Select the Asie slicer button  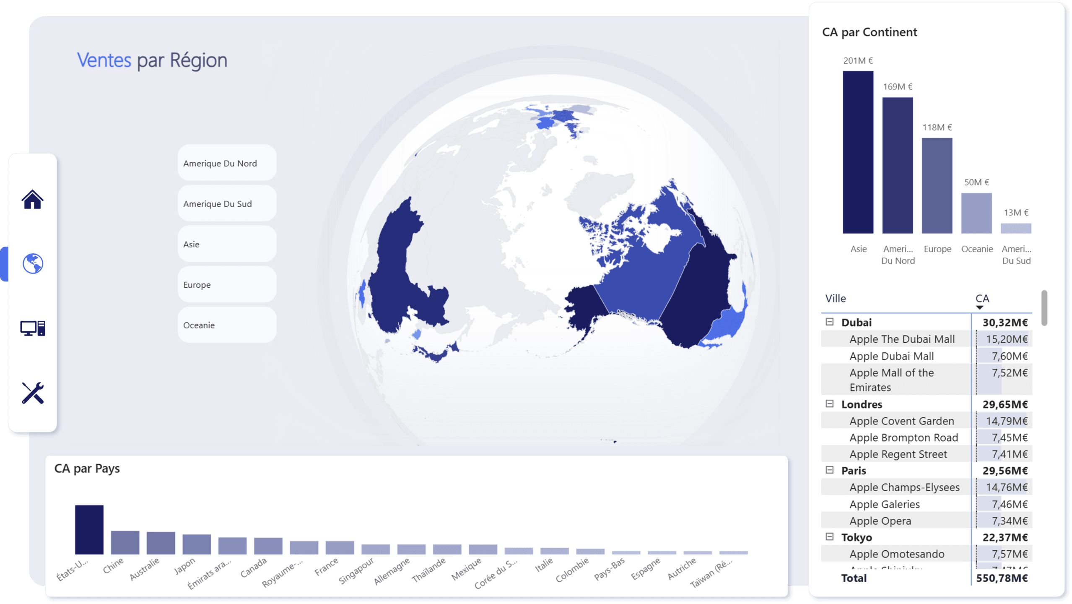click(x=227, y=244)
